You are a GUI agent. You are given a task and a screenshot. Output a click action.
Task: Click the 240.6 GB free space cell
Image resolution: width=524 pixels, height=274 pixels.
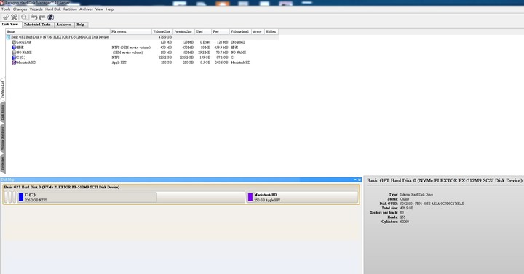[x=221, y=63]
